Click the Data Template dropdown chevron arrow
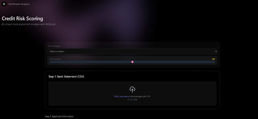258x119 pixels. click(216, 51)
